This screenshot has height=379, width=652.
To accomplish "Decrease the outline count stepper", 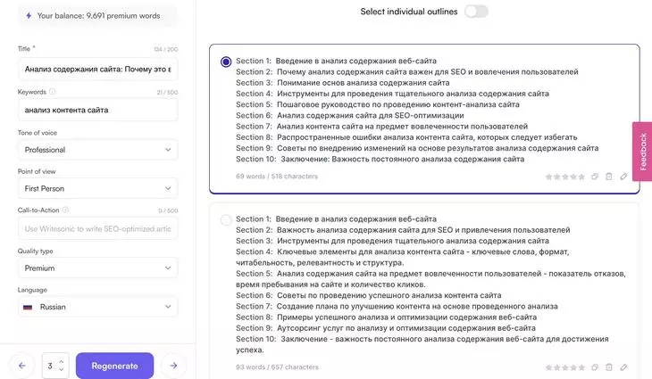I will click(62, 369).
